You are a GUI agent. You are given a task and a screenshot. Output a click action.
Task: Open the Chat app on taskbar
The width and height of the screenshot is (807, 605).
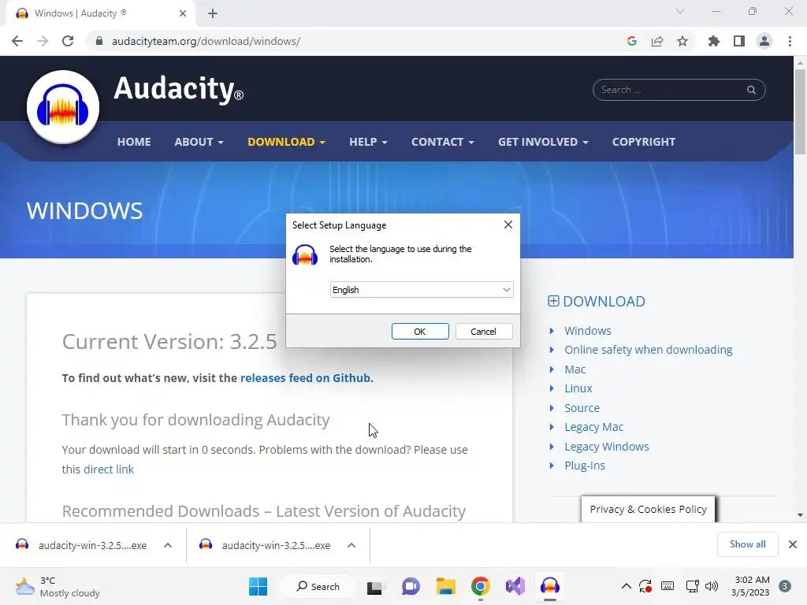click(410, 586)
